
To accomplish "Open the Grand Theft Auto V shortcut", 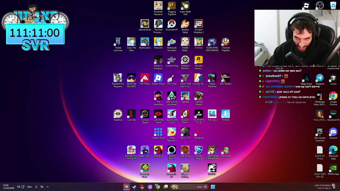I will coord(185,81).
